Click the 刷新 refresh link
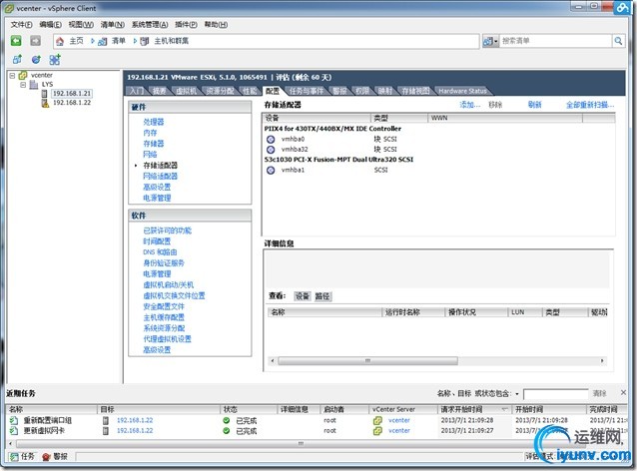This screenshot has height=471, width=637. pos(534,105)
